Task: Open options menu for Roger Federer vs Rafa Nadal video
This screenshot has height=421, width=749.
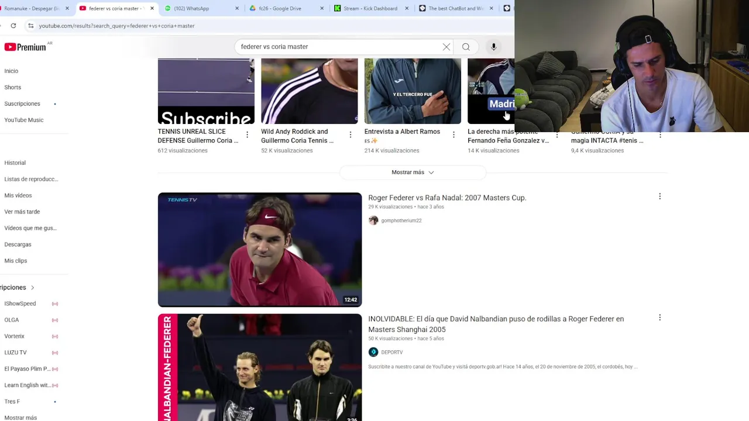Action: pyautogui.click(x=659, y=196)
